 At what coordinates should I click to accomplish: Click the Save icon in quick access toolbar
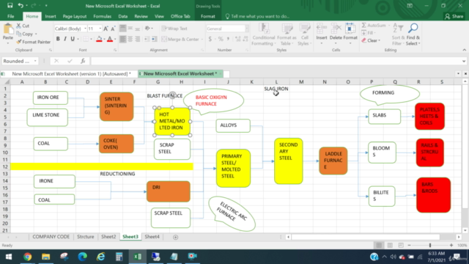pyautogui.click(x=10, y=5)
